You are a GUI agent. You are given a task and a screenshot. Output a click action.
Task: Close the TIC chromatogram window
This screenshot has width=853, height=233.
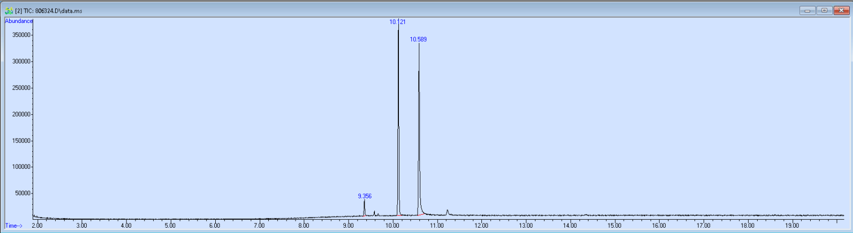pyautogui.click(x=841, y=10)
